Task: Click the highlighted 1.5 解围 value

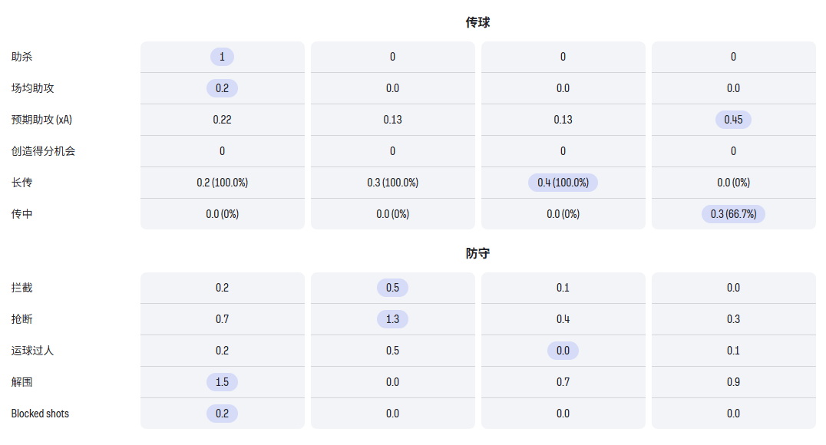Action: tap(222, 382)
